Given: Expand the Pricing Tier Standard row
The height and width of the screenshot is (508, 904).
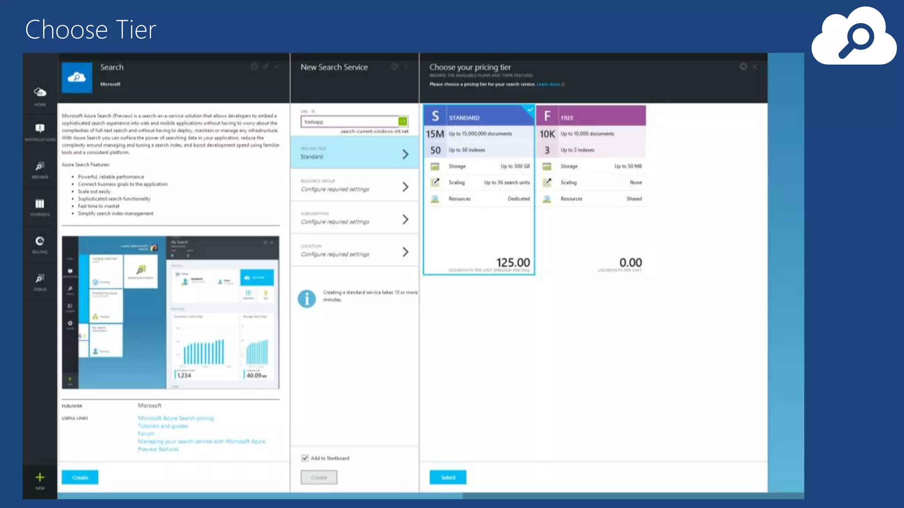Looking at the screenshot, I should point(354,153).
